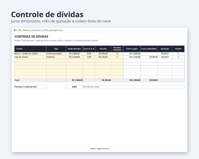Click the yellow minimize window dot
Screen dimensions: 199x159
pos(17,30)
